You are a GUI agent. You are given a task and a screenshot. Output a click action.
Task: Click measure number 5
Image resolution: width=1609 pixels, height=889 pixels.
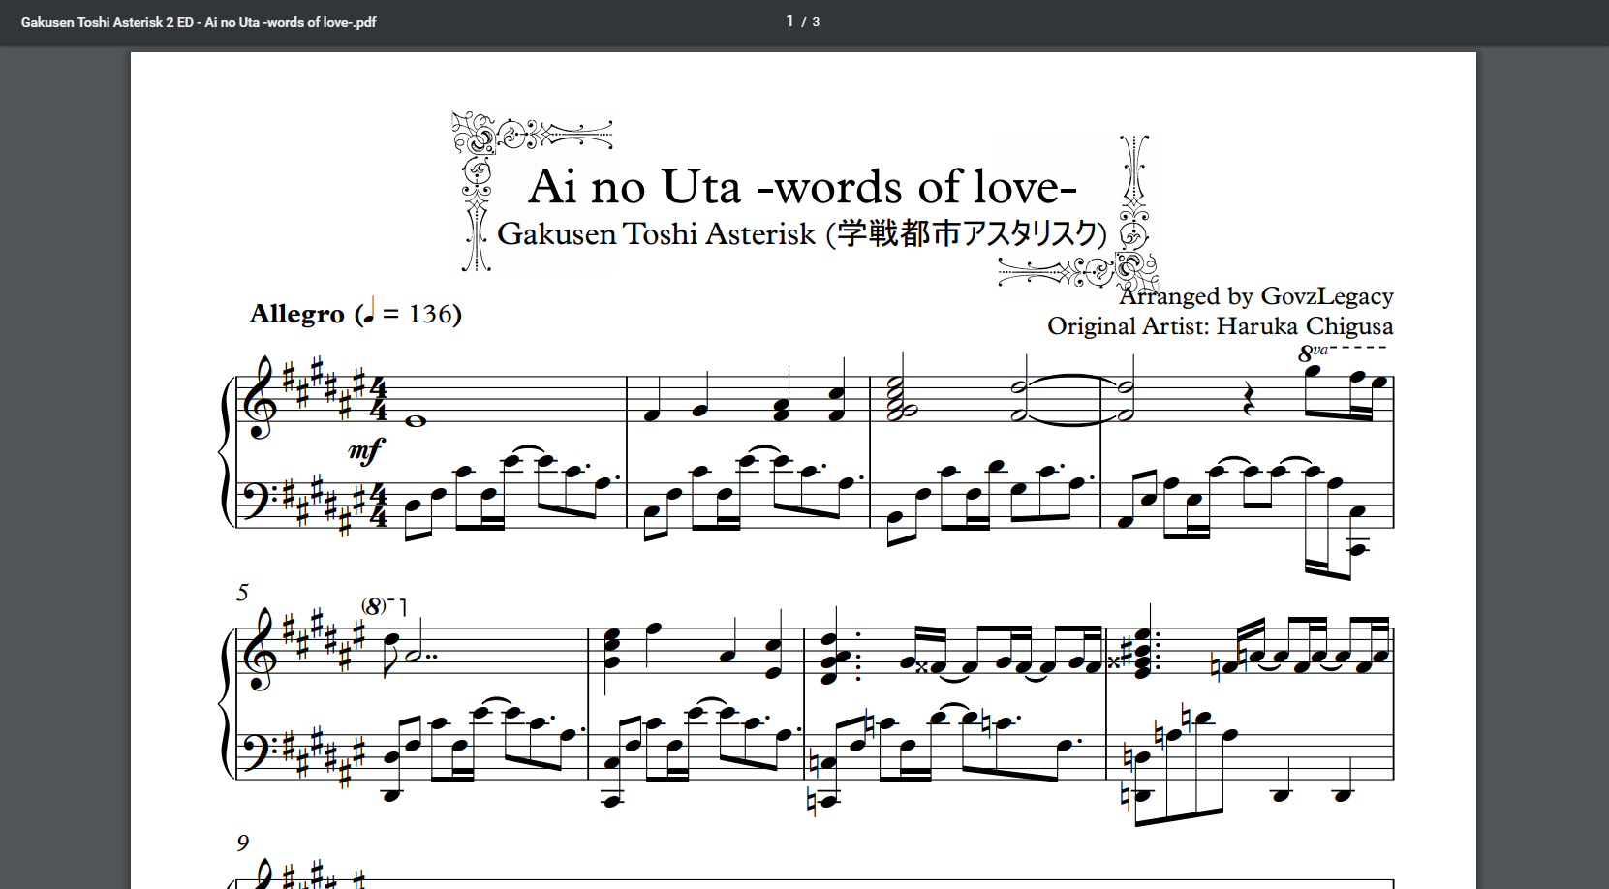click(x=242, y=592)
